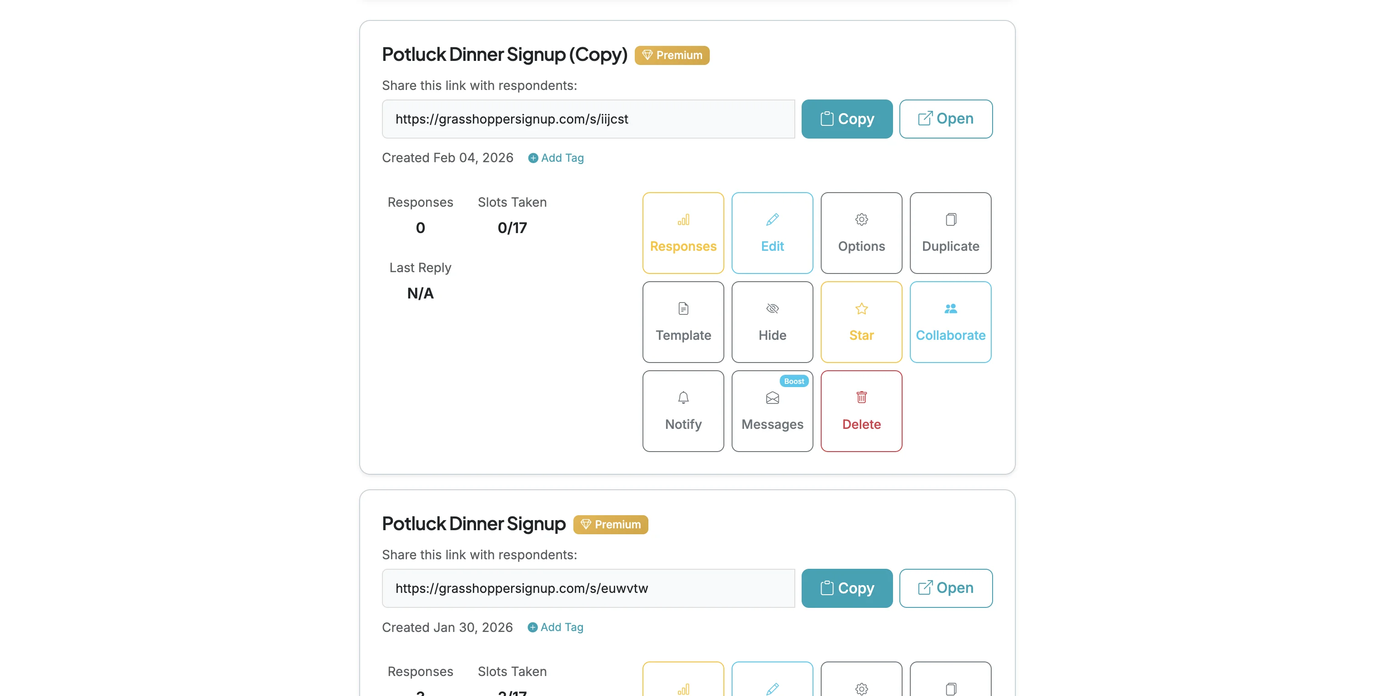
Task: Copy the iijcst signup link
Action: (847, 119)
